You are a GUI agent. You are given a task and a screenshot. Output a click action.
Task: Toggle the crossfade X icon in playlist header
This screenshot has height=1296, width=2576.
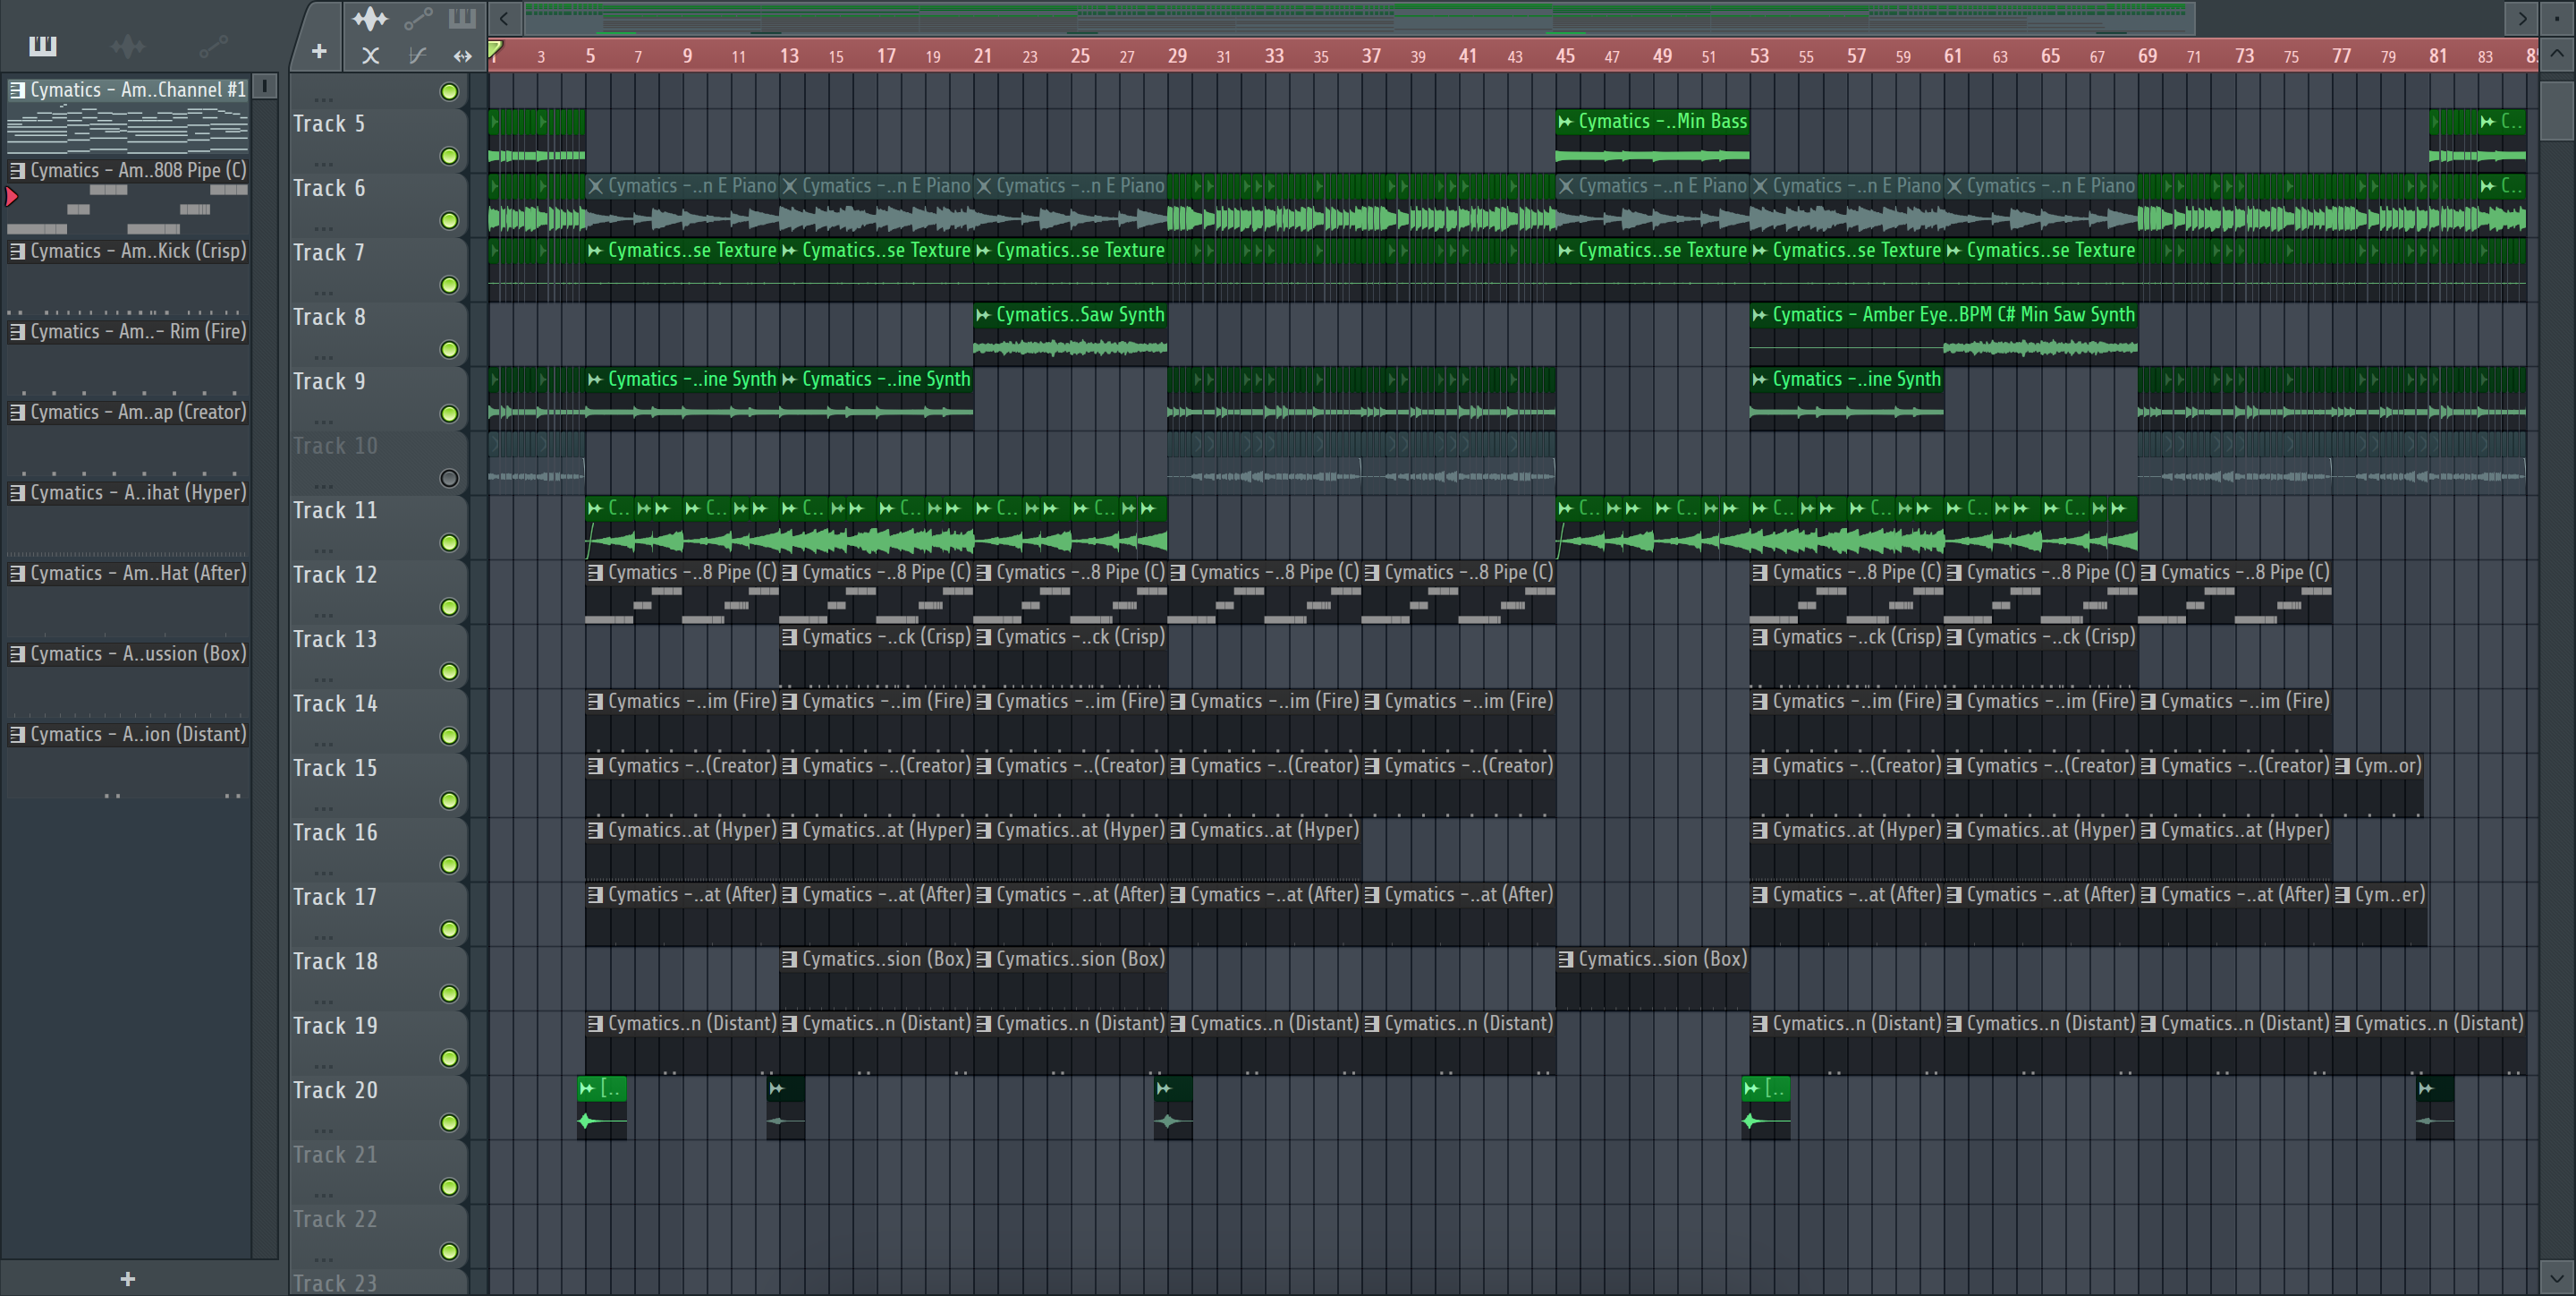[371, 56]
